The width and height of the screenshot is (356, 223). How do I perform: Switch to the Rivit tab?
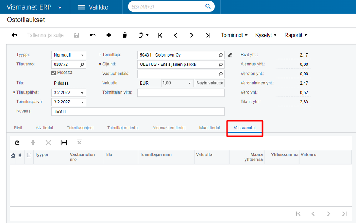(x=18, y=128)
